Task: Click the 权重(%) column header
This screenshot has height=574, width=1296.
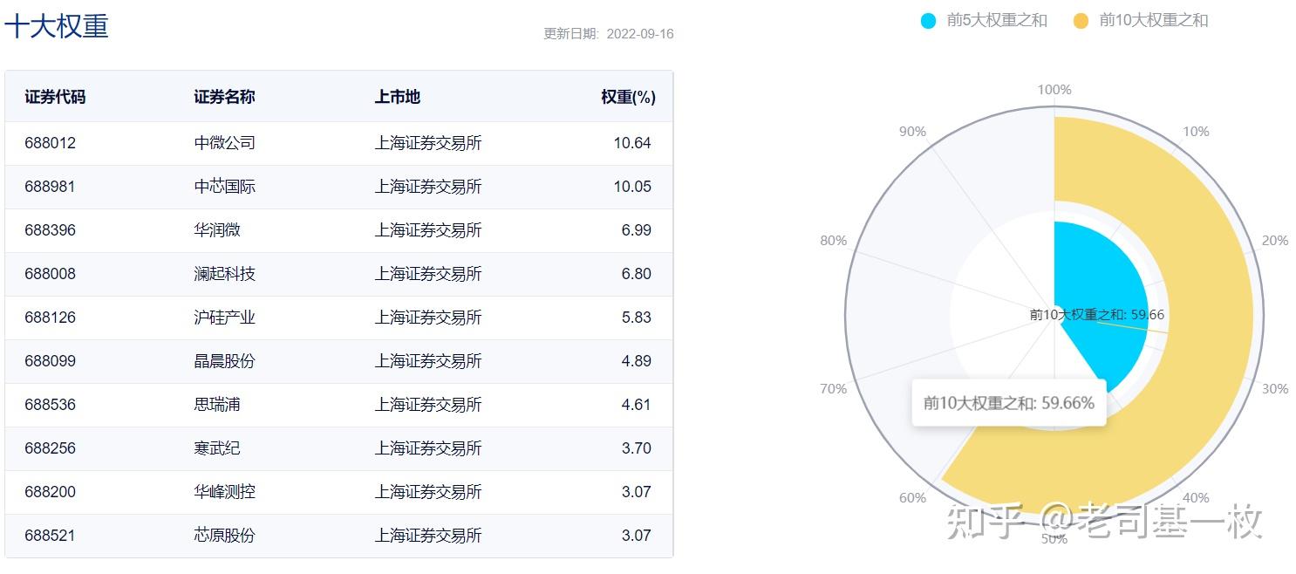Action: (628, 97)
